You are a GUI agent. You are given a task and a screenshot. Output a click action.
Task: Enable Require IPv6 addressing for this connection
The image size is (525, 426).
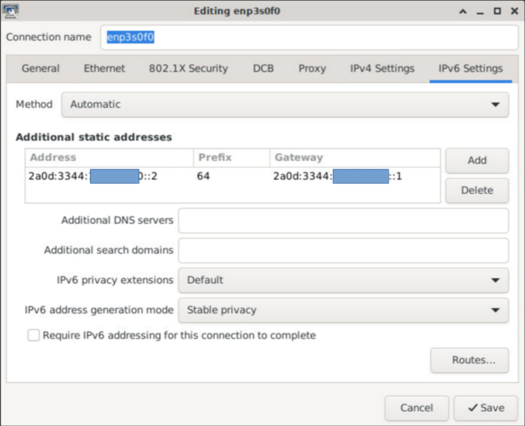(34, 335)
